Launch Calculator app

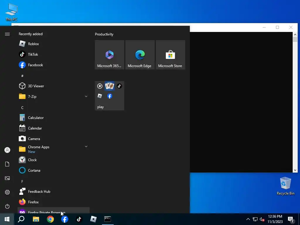(x=54, y=118)
